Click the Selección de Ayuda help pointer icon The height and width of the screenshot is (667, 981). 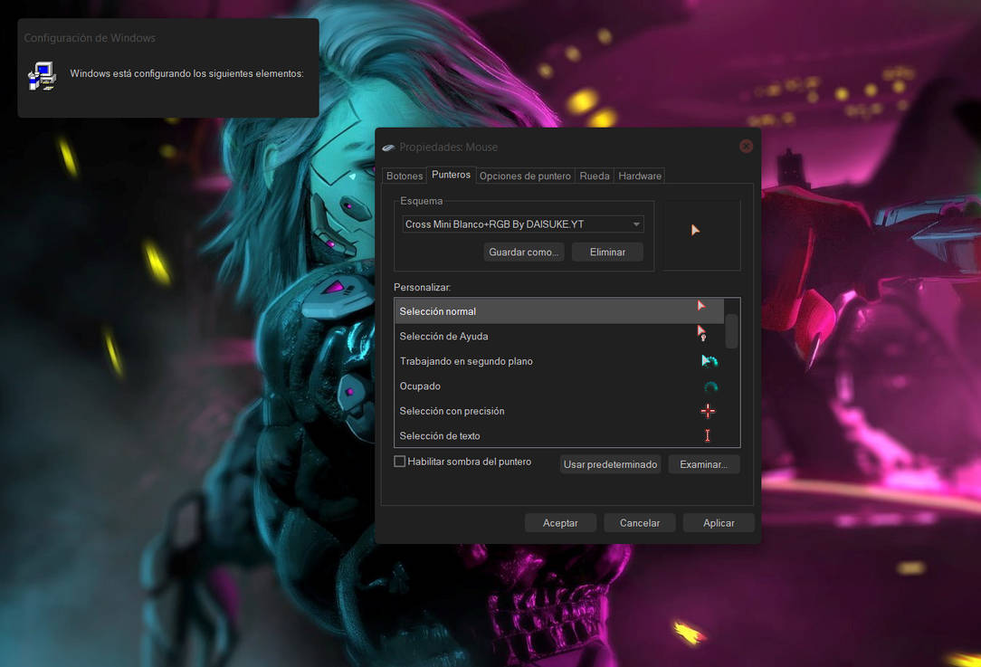coord(702,333)
